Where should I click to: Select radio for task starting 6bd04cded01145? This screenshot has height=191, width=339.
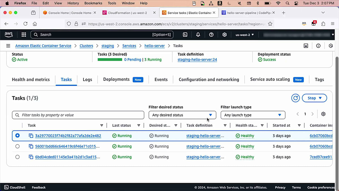[18, 157]
